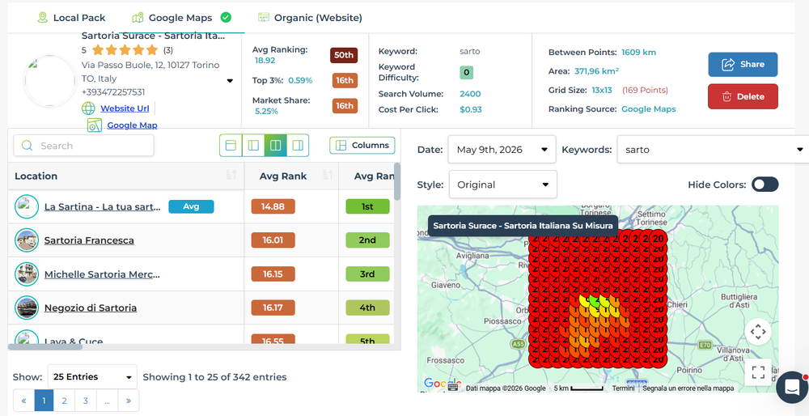This screenshot has width=809, height=416.
Task: Open La Sartina - La tua sart... listing
Action: coord(103,206)
